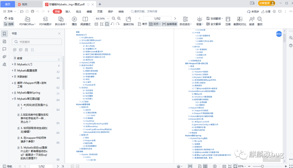Screen dimensions: 293x168
Task: Go to next page arrow in toolbar
Action: 175,18
